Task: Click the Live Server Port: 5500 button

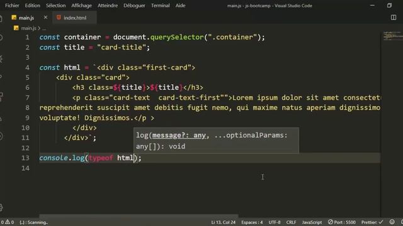Action: point(342,222)
